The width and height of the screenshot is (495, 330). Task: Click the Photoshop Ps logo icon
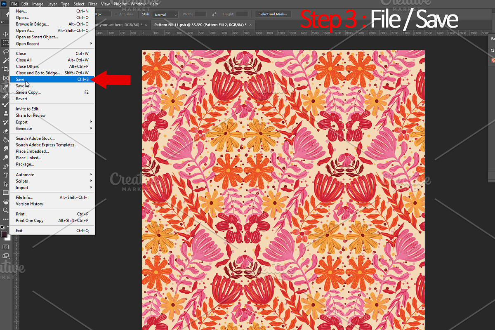click(x=4, y=4)
